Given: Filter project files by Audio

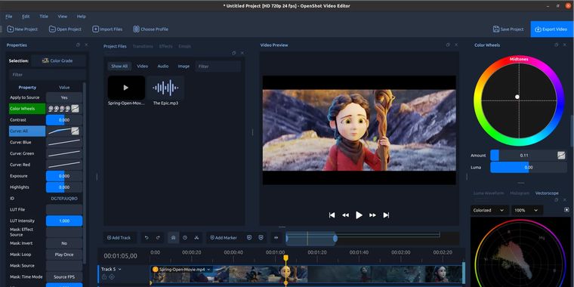Looking at the screenshot, I should (163, 66).
